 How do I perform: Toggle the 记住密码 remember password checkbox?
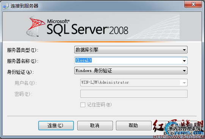pyautogui.click(x=83, y=105)
